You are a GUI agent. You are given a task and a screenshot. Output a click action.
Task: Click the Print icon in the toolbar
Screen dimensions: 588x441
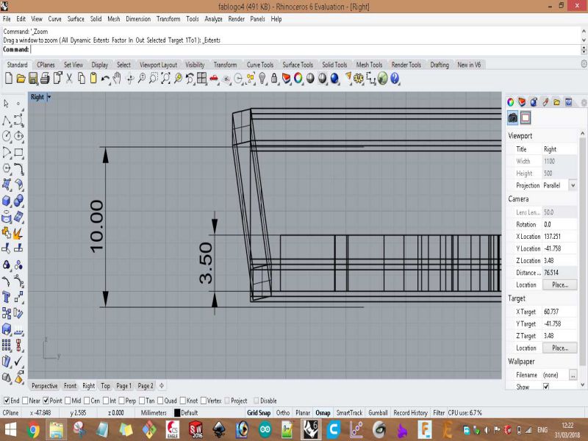click(x=45, y=78)
